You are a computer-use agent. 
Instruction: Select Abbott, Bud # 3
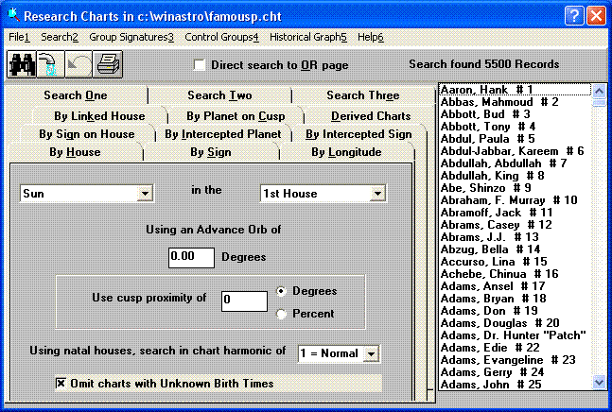(x=515, y=114)
